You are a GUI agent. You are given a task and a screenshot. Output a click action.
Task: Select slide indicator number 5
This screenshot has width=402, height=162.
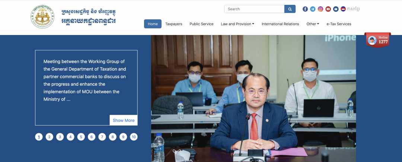click(81, 137)
